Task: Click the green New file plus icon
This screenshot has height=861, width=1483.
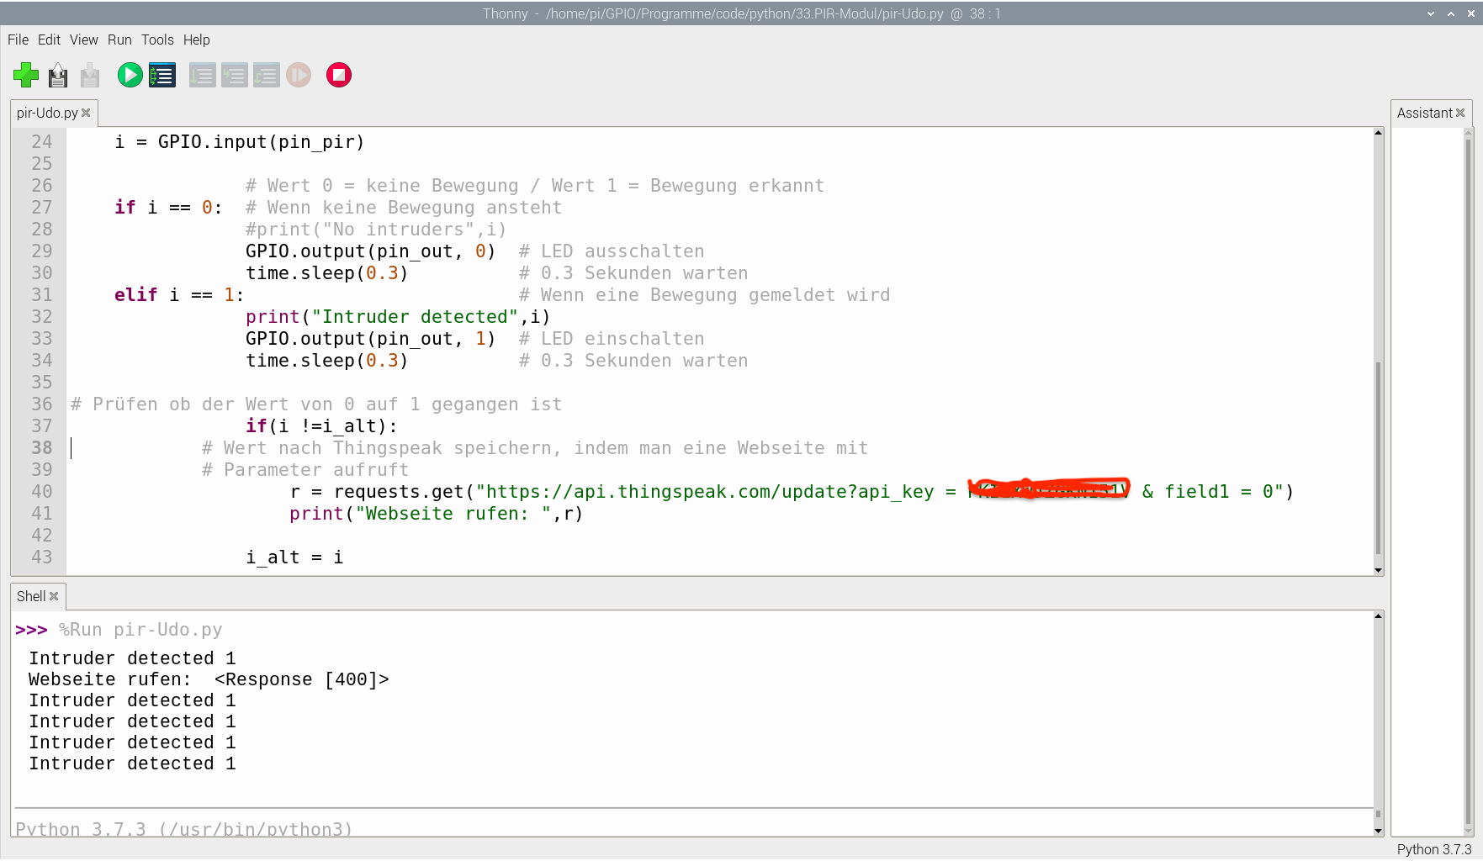Action: point(26,76)
